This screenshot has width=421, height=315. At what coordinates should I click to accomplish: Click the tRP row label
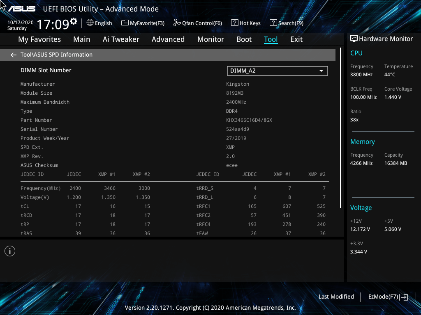pyautogui.click(x=25, y=224)
